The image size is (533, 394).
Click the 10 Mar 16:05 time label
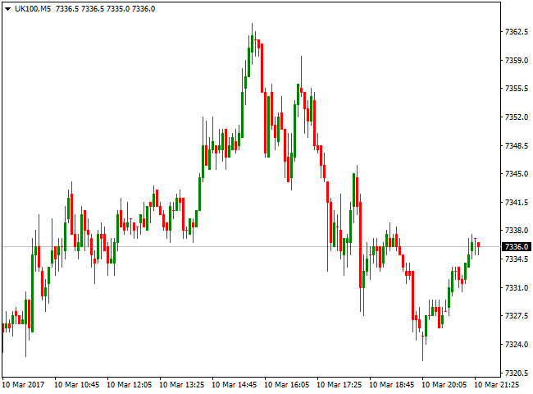click(x=287, y=385)
